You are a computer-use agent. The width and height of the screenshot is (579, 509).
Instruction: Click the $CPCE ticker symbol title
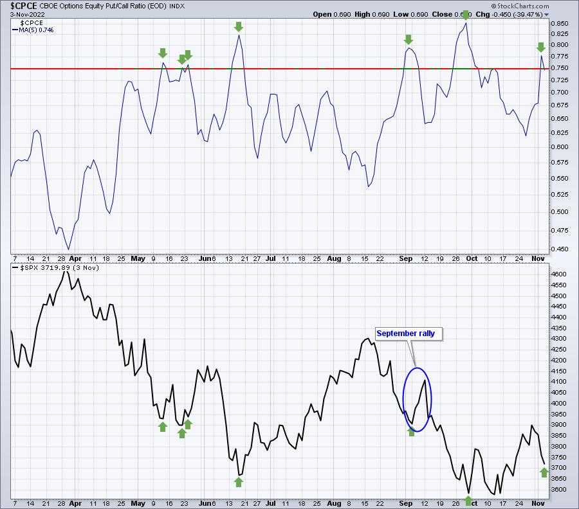pyautogui.click(x=24, y=6)
